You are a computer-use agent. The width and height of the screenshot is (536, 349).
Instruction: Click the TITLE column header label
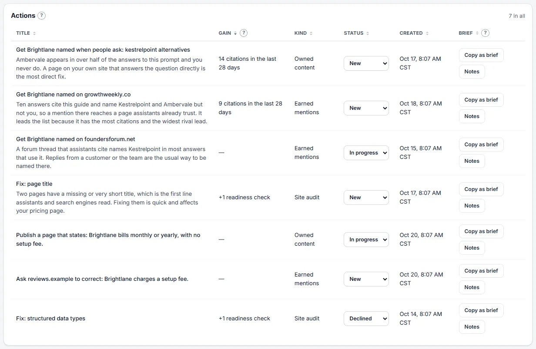click(23, 33)
